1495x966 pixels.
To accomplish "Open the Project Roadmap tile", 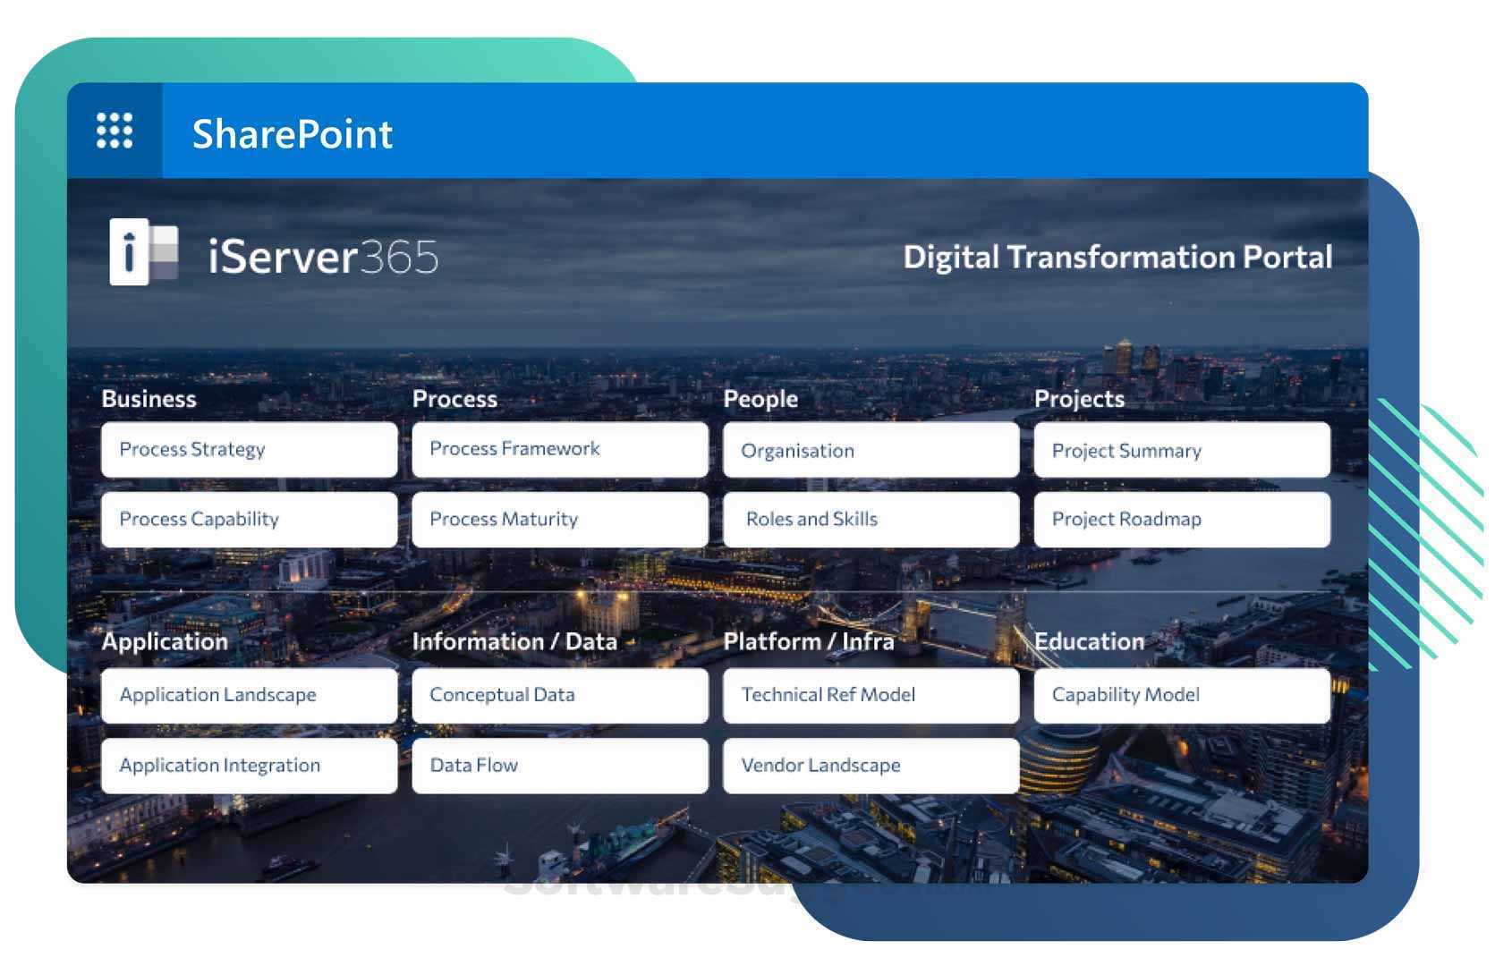I will click(1181, 520).
